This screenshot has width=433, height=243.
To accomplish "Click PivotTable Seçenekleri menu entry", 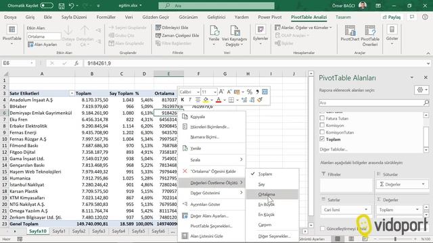I will 212,226.
